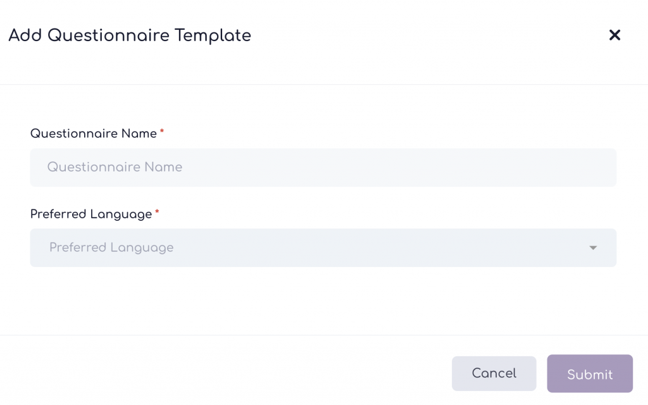The width and height of the screenshot is (648, 405).
Task: Click the X icon in the dialog header
Action: [614, 35]
